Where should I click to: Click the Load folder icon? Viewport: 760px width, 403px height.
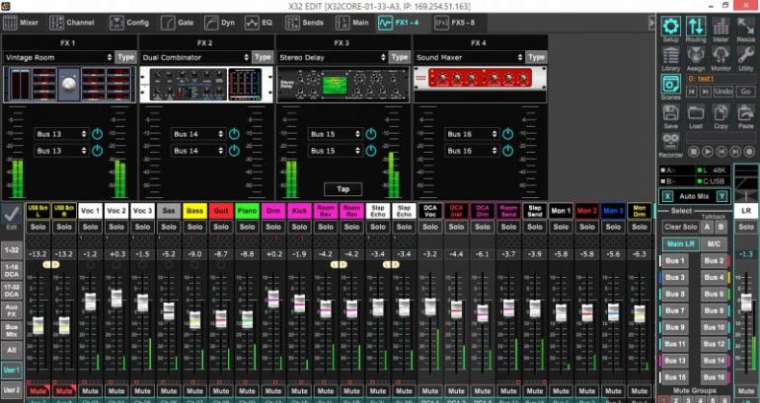click(x=696, y=113)
